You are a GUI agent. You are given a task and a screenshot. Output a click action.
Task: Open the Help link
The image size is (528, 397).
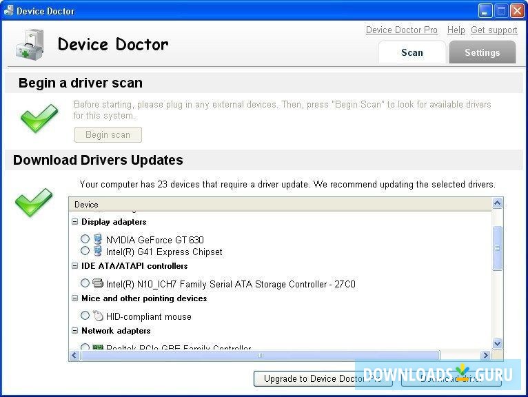(456, 30)
